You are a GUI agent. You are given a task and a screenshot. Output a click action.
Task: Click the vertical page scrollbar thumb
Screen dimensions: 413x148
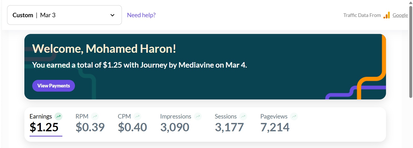coord(411,52)
